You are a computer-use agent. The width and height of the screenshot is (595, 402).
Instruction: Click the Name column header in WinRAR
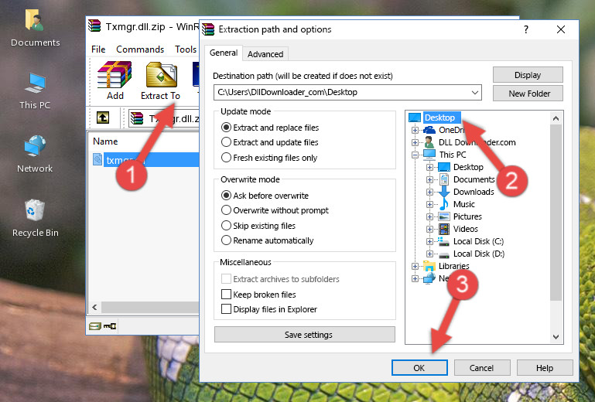click(105, 141)
